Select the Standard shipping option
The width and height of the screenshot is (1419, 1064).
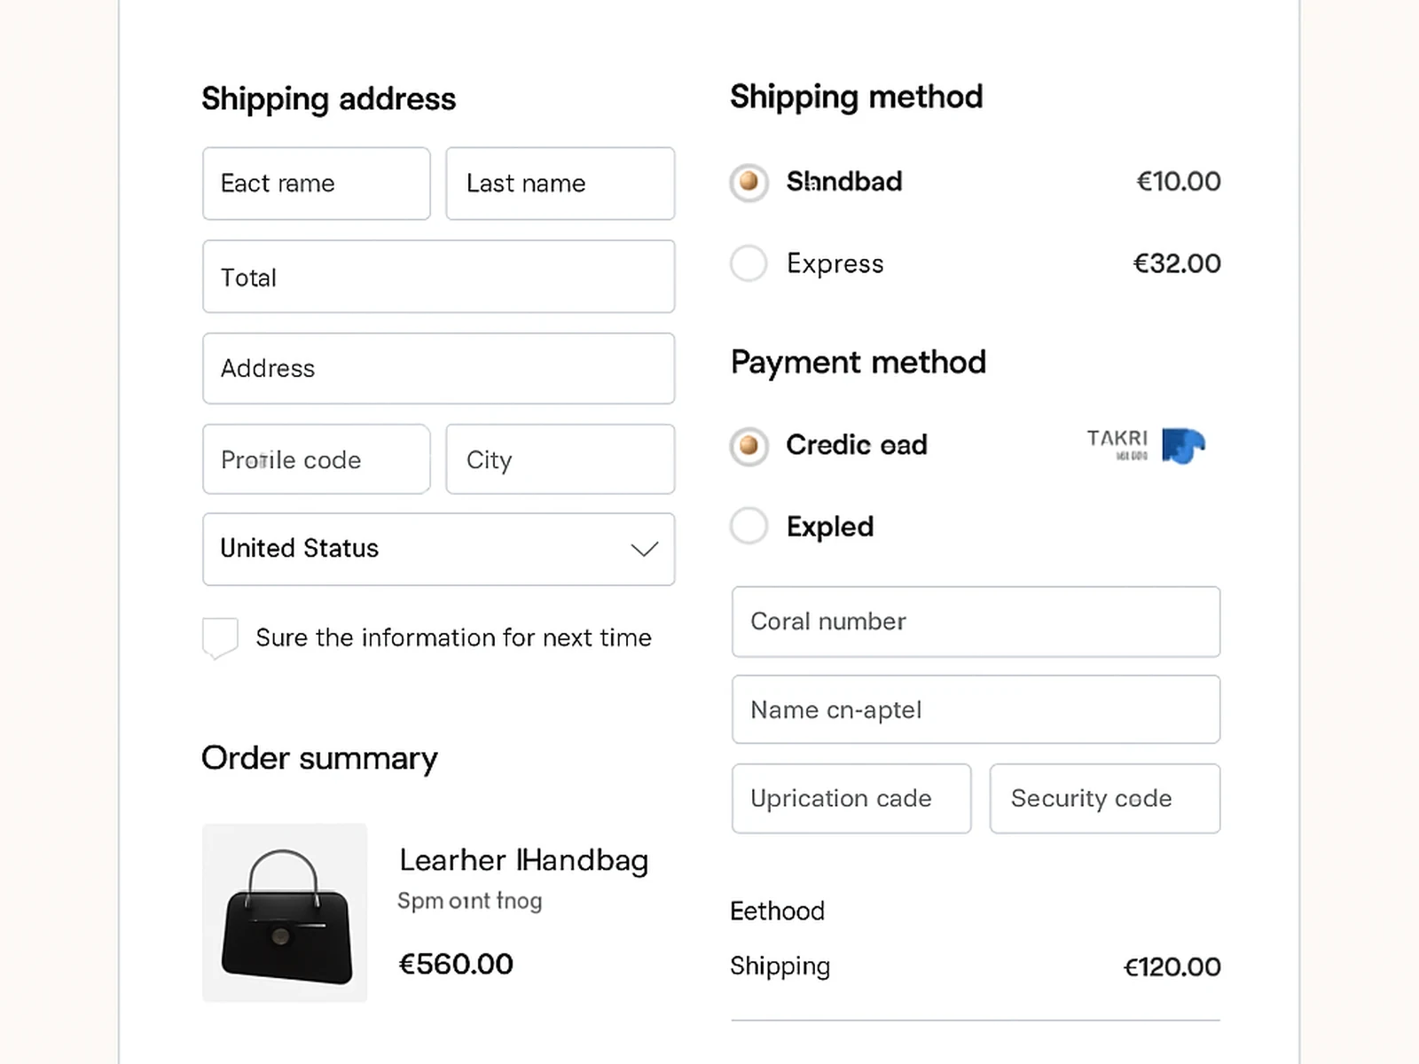tap(749, 182)
